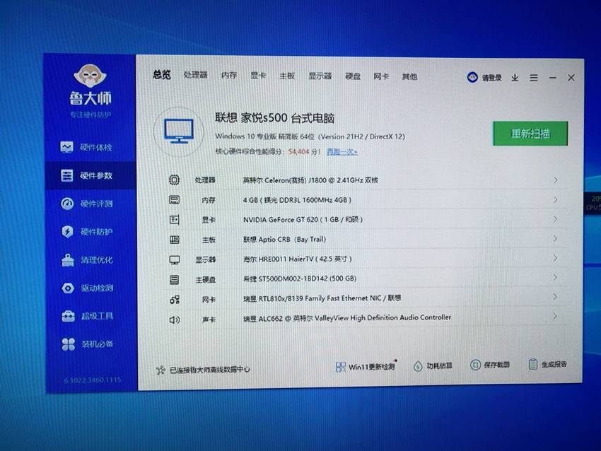The image size is (601, 451).
Task: Click the 鲁大师 monkey logo
Action: tap(90, 76)
